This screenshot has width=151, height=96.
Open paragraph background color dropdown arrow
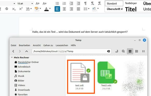click(x=98, y=9)
